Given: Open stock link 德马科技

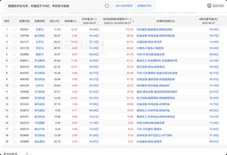Looking at the screenshot, I should coord(40,79).
